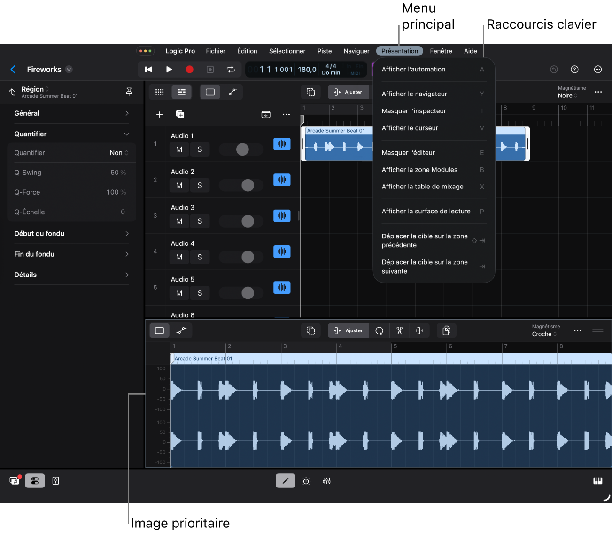Click the red Record button
The width and height of the screenshot is (612, 534).
click(x=189, y=70)
